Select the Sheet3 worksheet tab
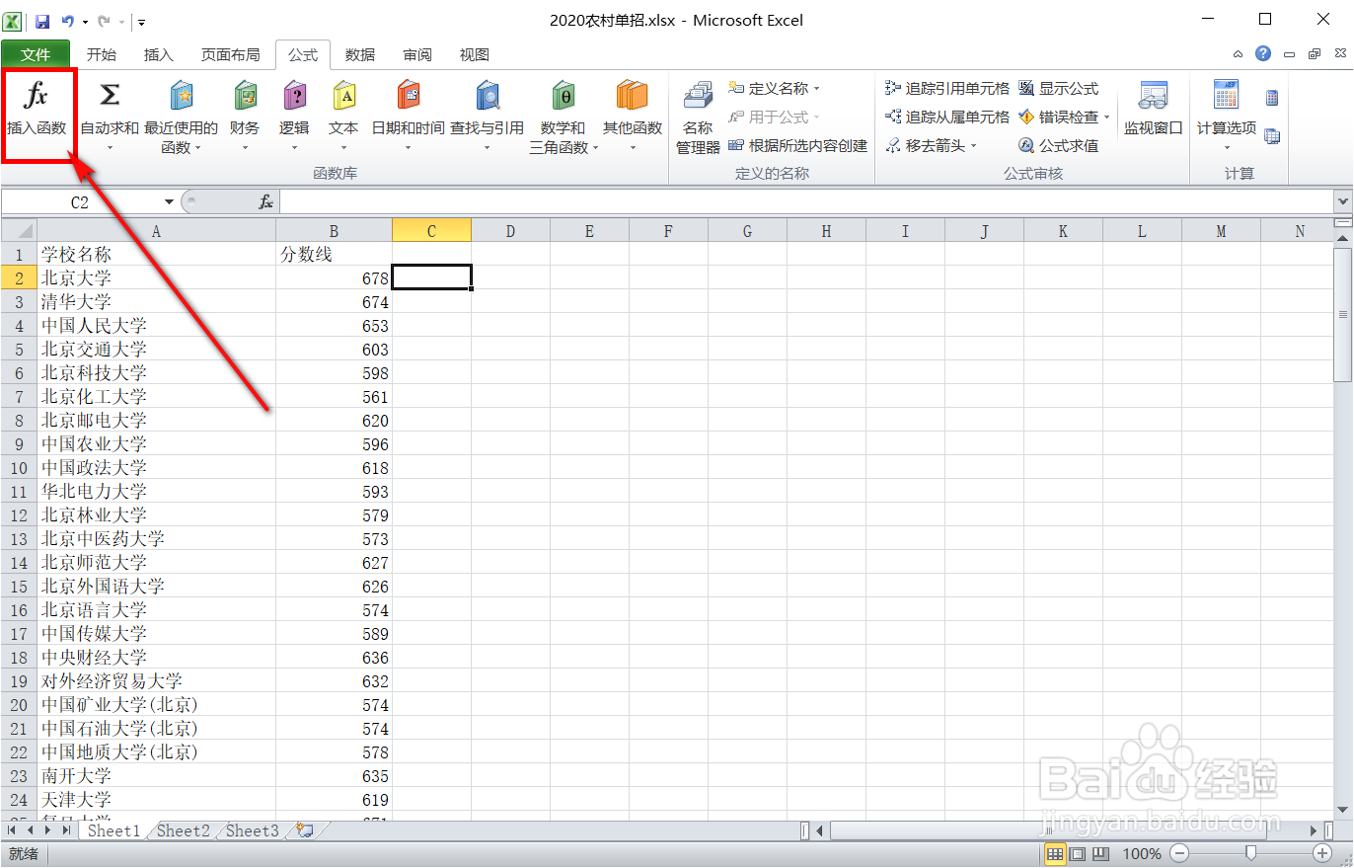 point(253,831)
